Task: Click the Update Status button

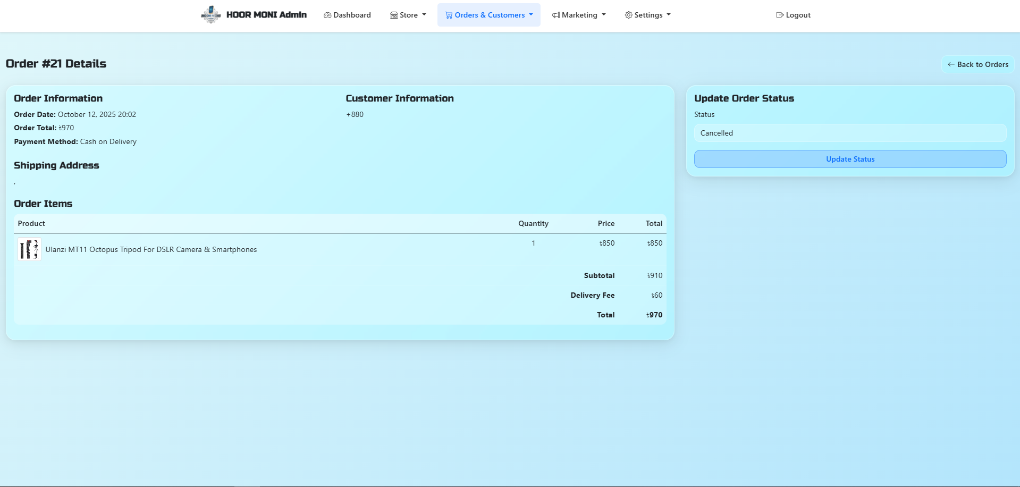Action: pos(850,159)
